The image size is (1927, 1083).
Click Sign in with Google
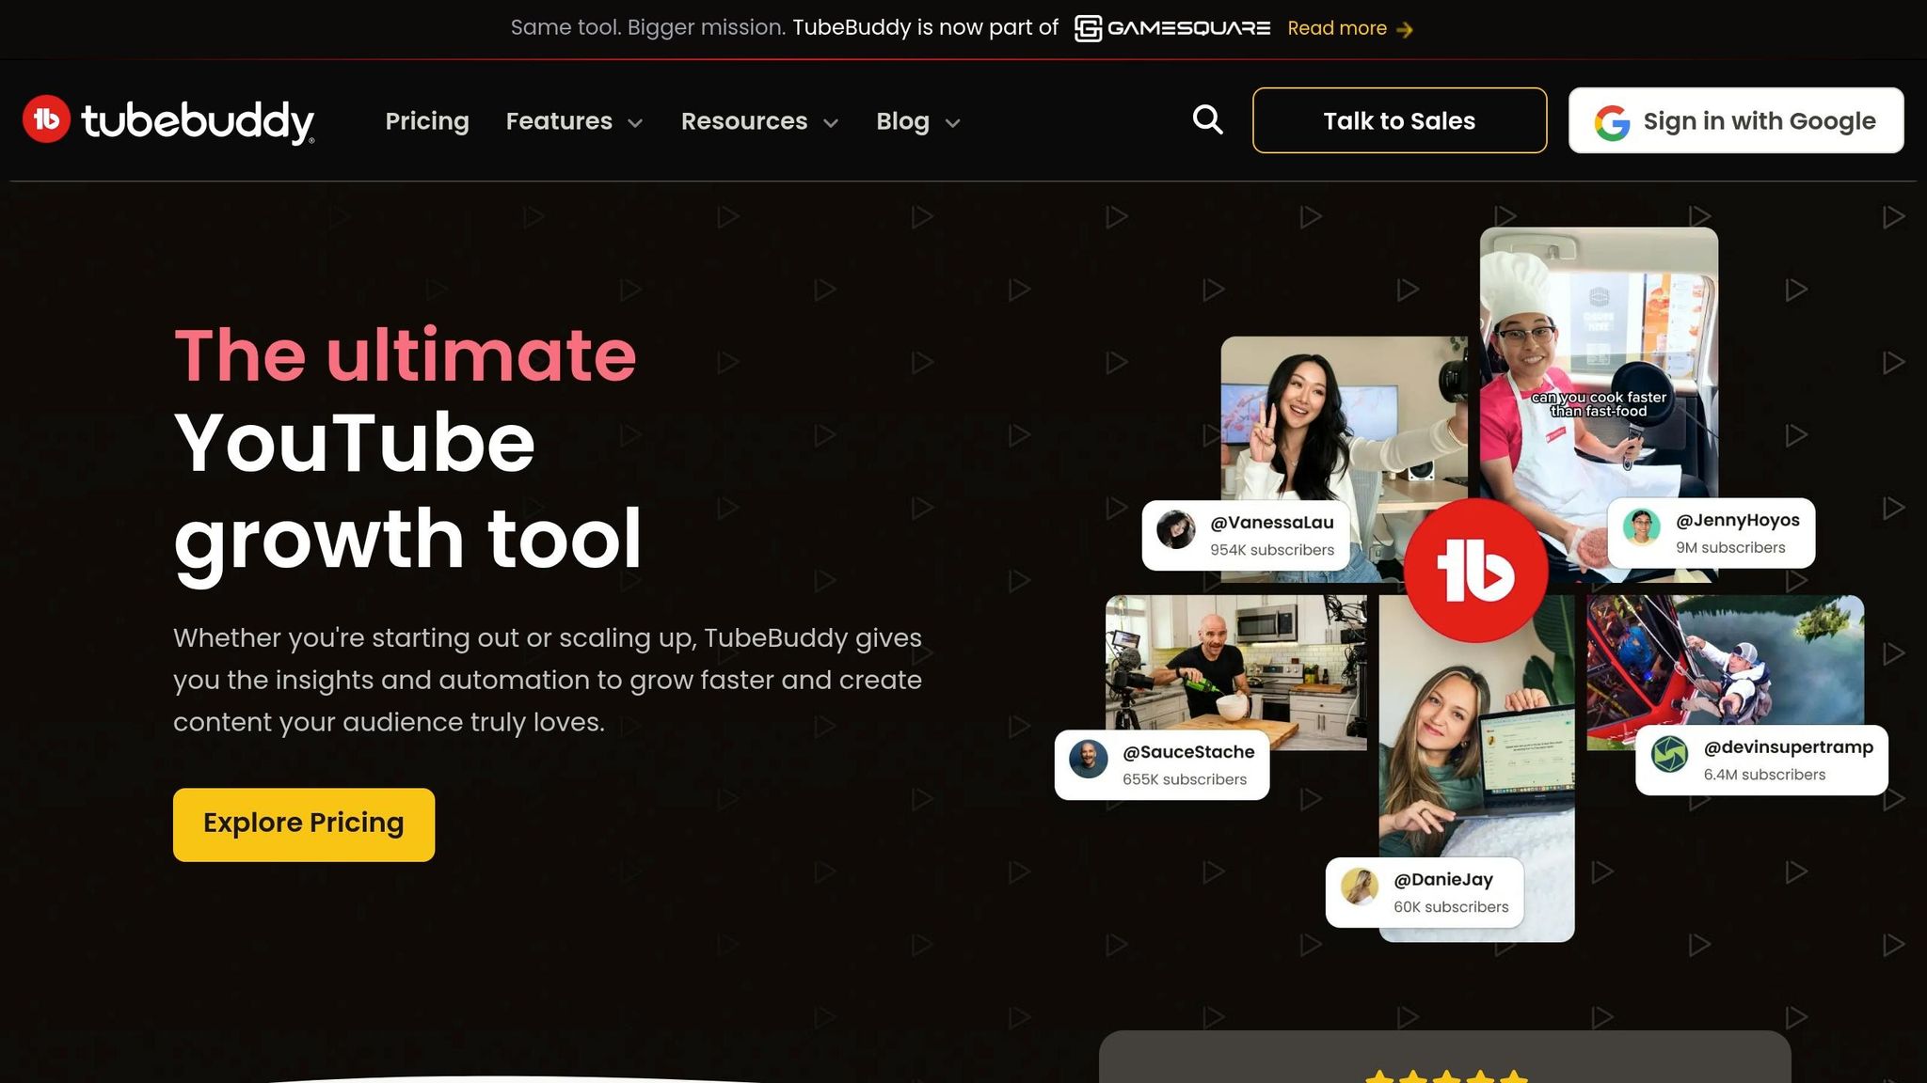[1736, 120]
